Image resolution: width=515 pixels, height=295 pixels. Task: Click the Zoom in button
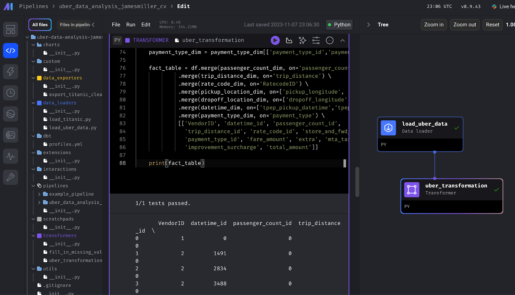pyautogui.click(x=434, y=25)
